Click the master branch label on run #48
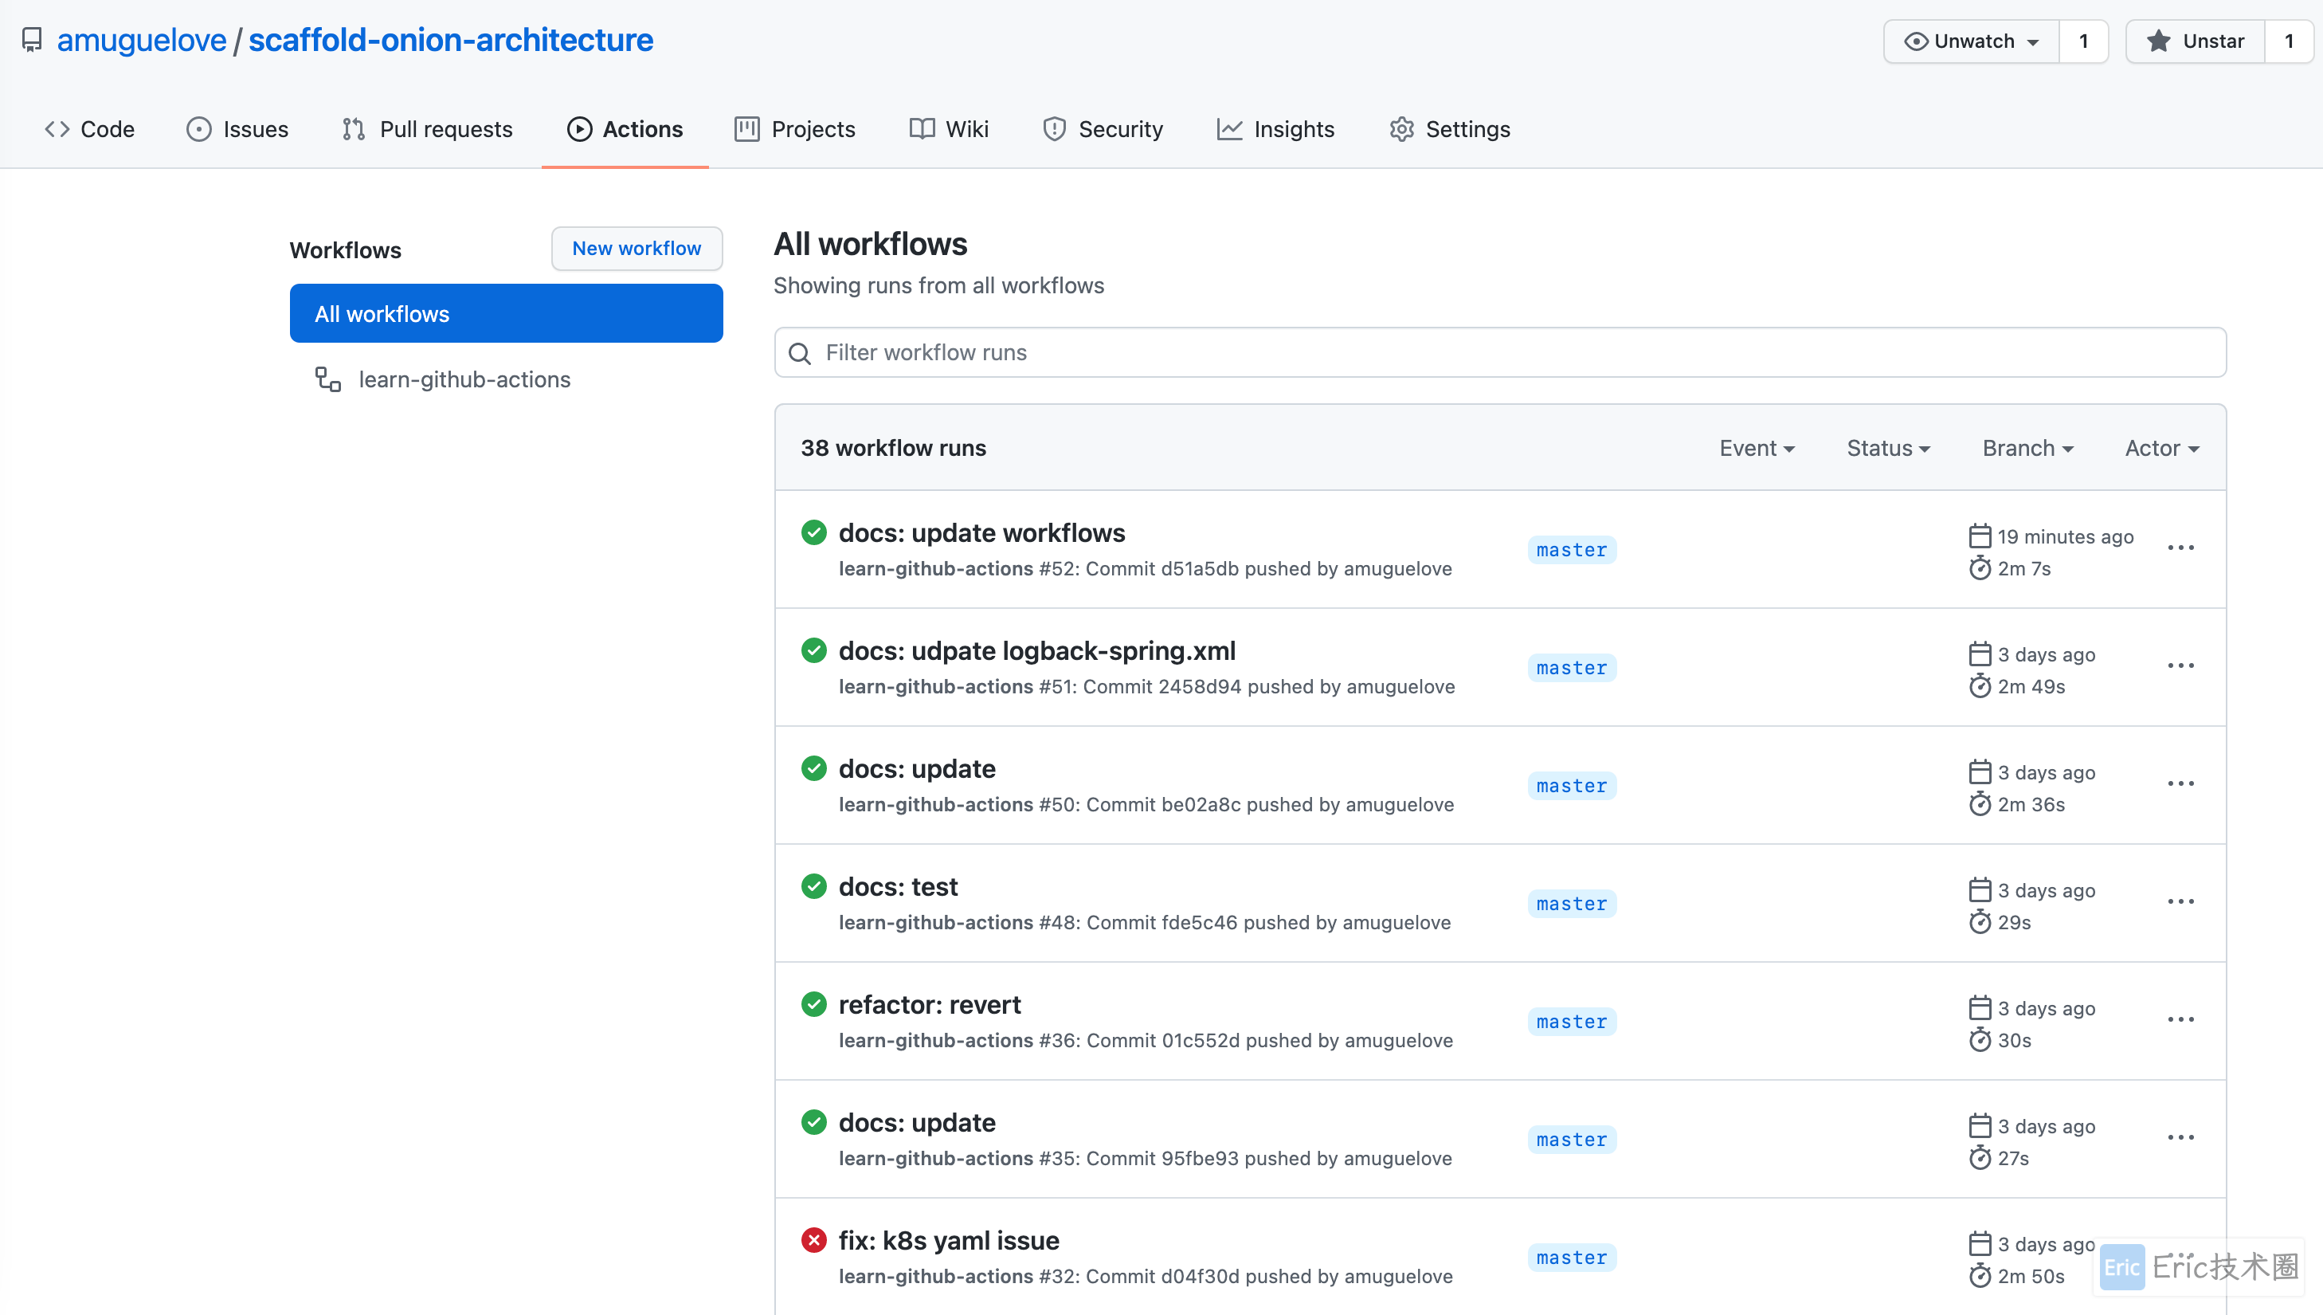2323x1315 pixels. [1571, 904]
